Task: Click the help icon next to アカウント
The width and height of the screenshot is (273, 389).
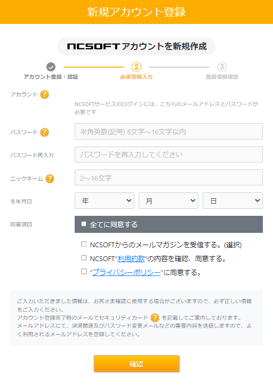Action: point(45,94)
